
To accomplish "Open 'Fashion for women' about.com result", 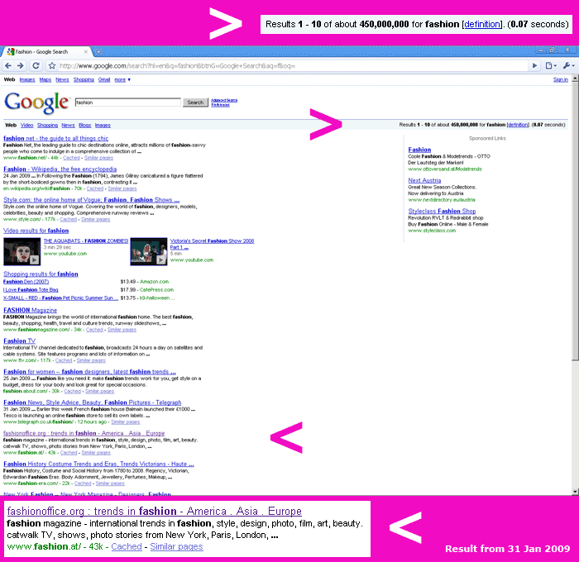I will tap(89, 372).
